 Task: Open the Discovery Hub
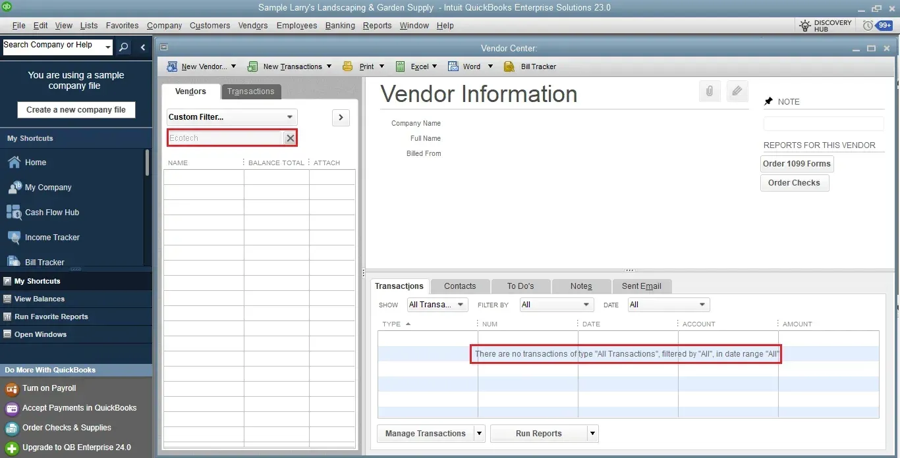[826, 26]
